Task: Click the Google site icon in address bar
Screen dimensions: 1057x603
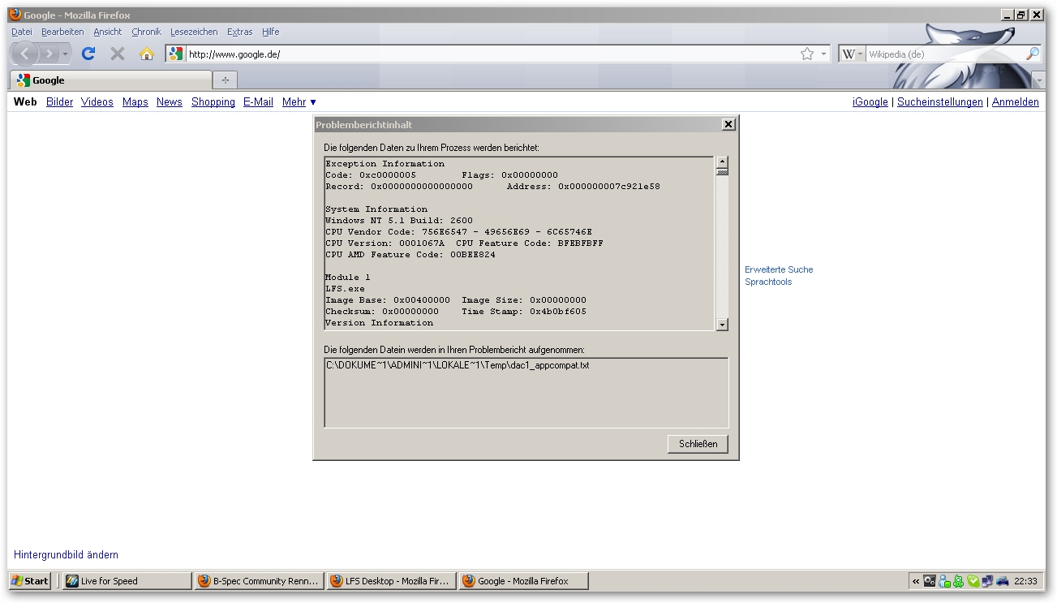Action: click(x=176, y=54)
